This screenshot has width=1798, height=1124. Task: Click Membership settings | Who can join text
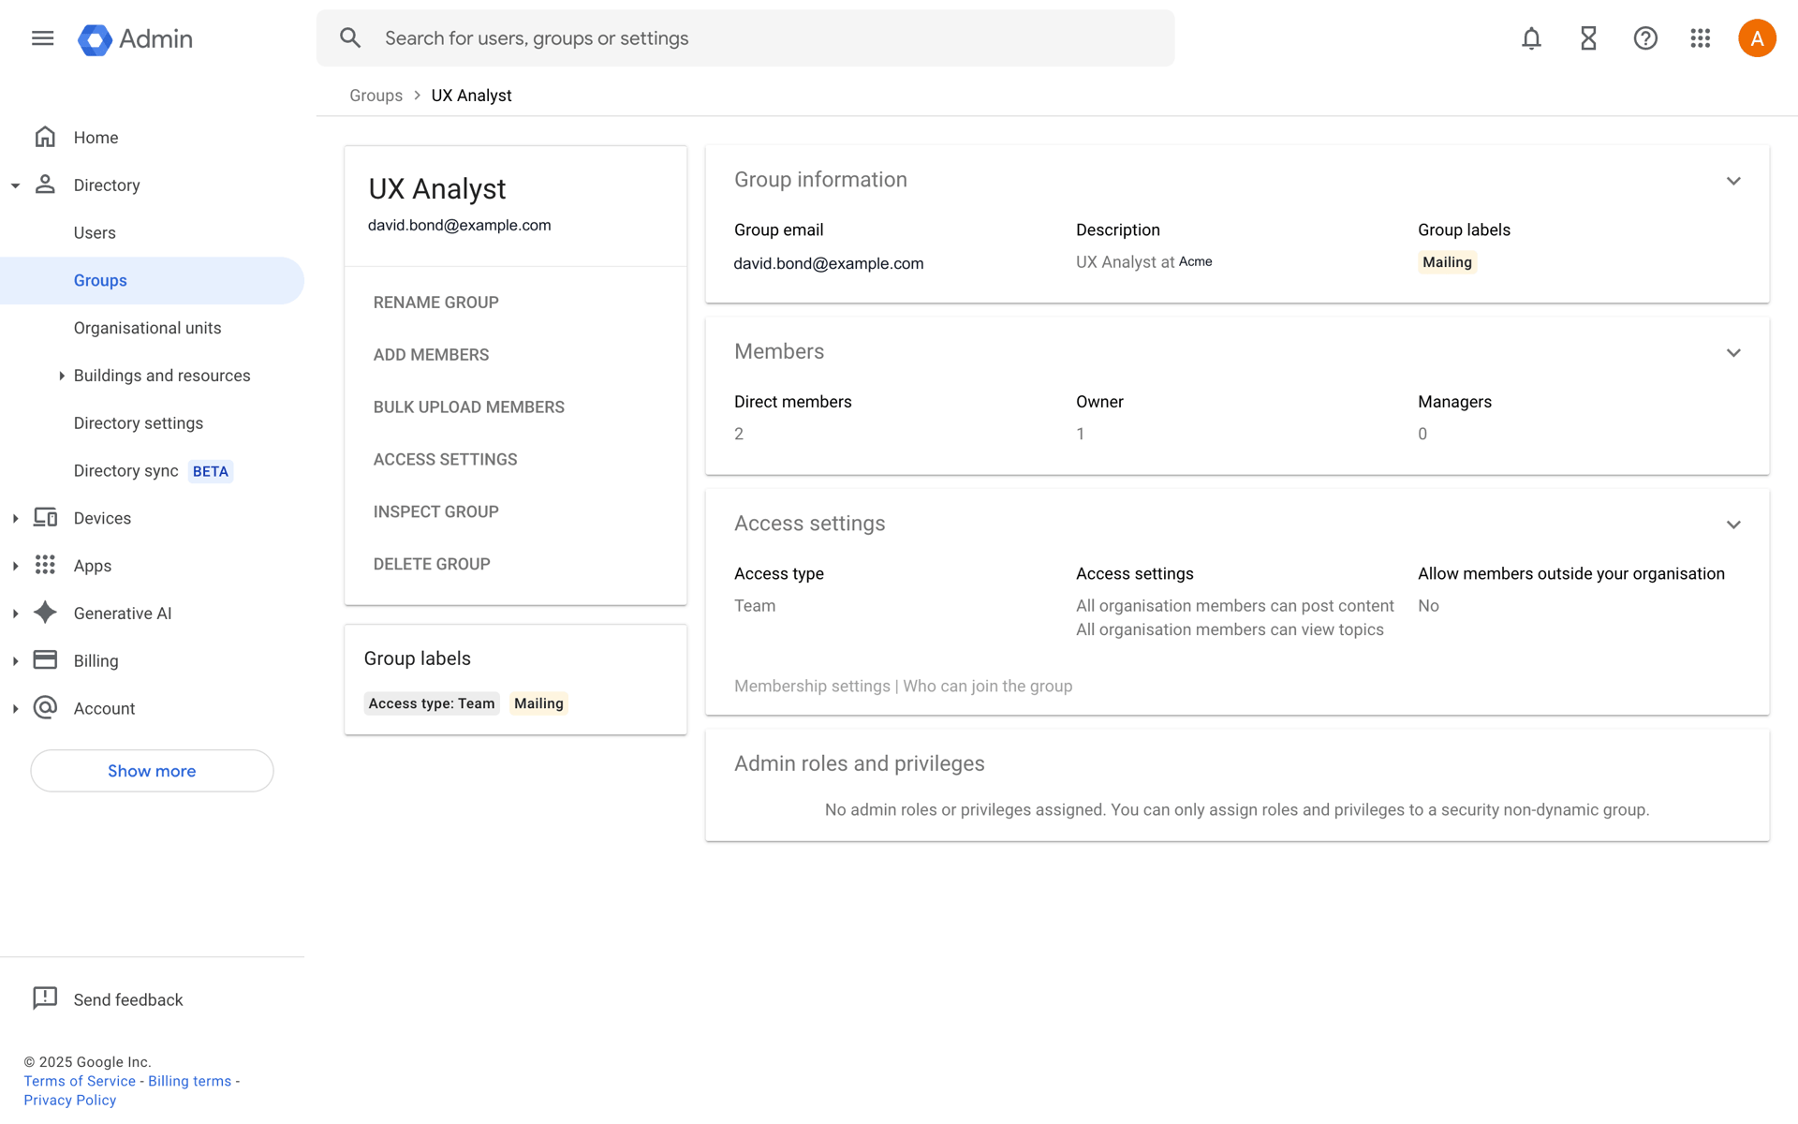click(903, 687)
